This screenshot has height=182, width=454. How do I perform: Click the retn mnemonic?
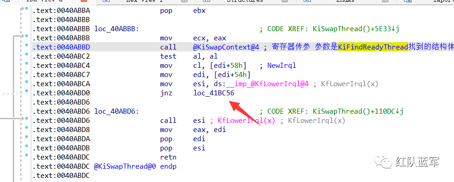pos(168,157)
